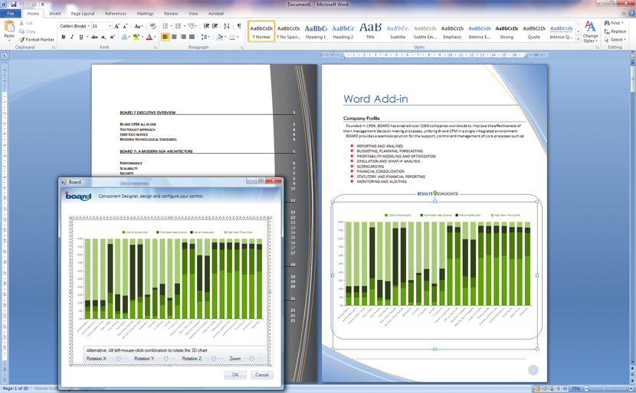The width and height of the screenshot is (636, 393).
Task: Select Align Text Right
Action: tap(183, 37)
